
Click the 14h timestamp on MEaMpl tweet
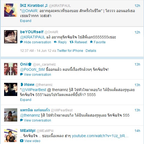pos(137,131)
